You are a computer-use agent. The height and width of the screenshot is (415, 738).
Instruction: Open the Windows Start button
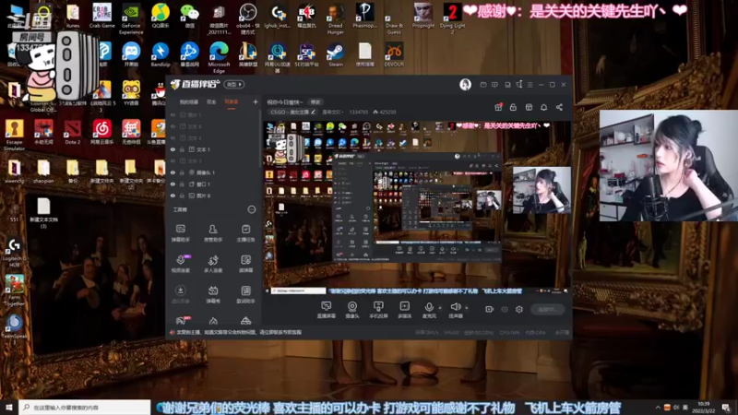(9, 407)
